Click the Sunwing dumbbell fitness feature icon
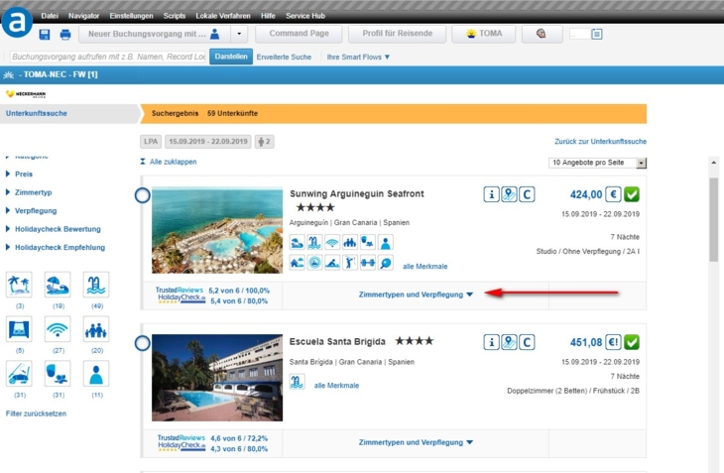The width and height of the screenshot is (724, 473). (368, 263)
